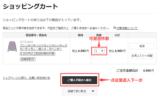Click the 5,000円以上配送料無料対象 badge

pos(37,54)
